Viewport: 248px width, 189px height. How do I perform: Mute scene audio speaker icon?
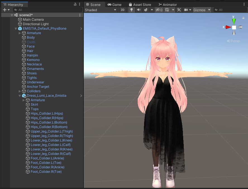(139, 10)
